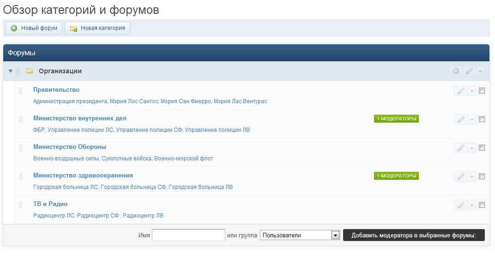This screenshot has width=495, height=259.
Task: Tick the checkbox for Правительство
Action: pyautogui.click(x=482, y=90)
